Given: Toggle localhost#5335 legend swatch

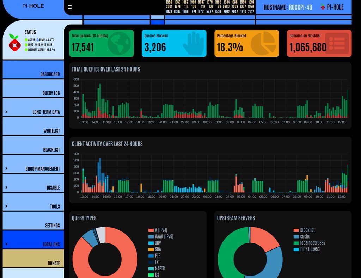Looking at the screenshot, I should pyautogui.click(x=296, y=243).
